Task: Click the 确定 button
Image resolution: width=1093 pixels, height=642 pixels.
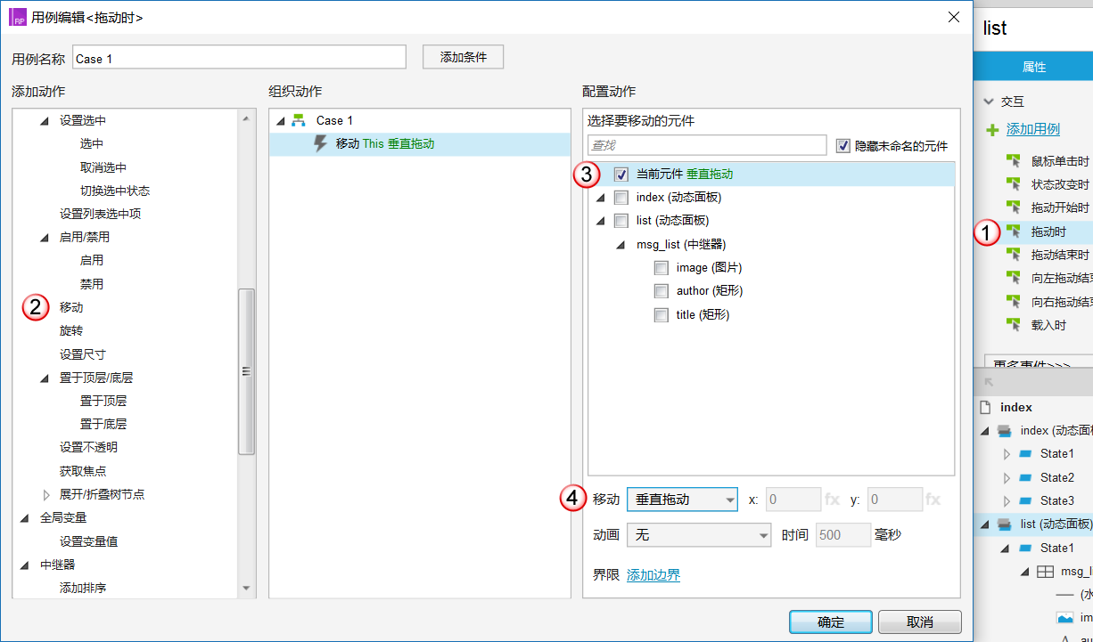Action: (x=831, y=622)
